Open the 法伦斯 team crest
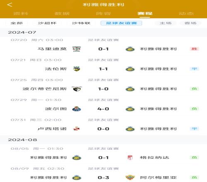This screenshot has width=207, height=182. [77, 69]
